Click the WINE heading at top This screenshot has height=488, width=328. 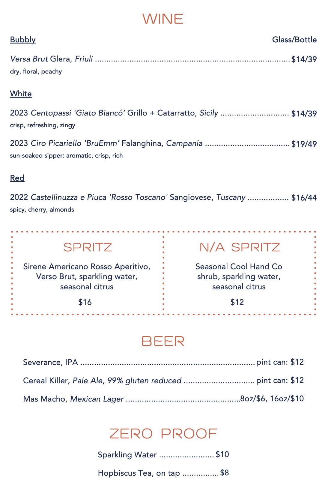tap(163, 19)
